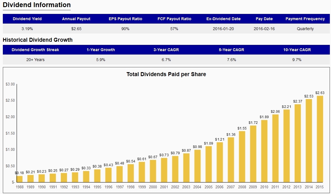331x194 pixels.
Task: Select the $0.21 data label above 1989
Action: pos(31,172)
